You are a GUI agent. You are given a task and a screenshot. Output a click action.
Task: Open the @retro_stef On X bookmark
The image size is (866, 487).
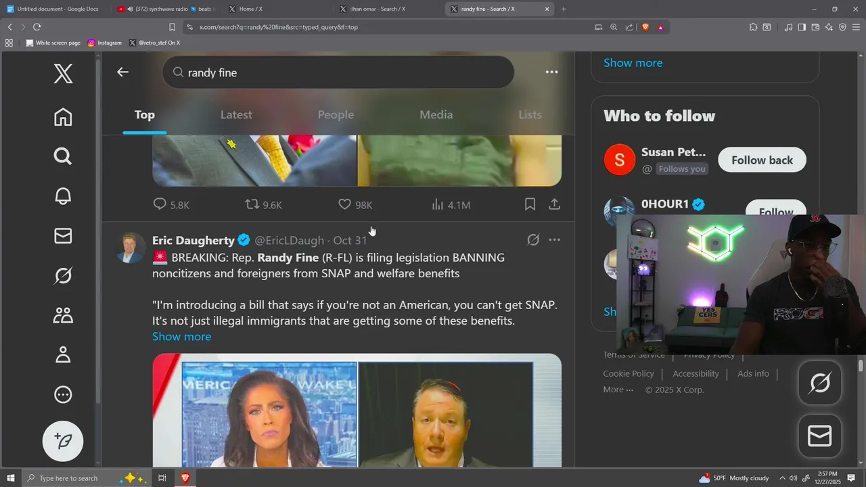click(x=154, y=43)
